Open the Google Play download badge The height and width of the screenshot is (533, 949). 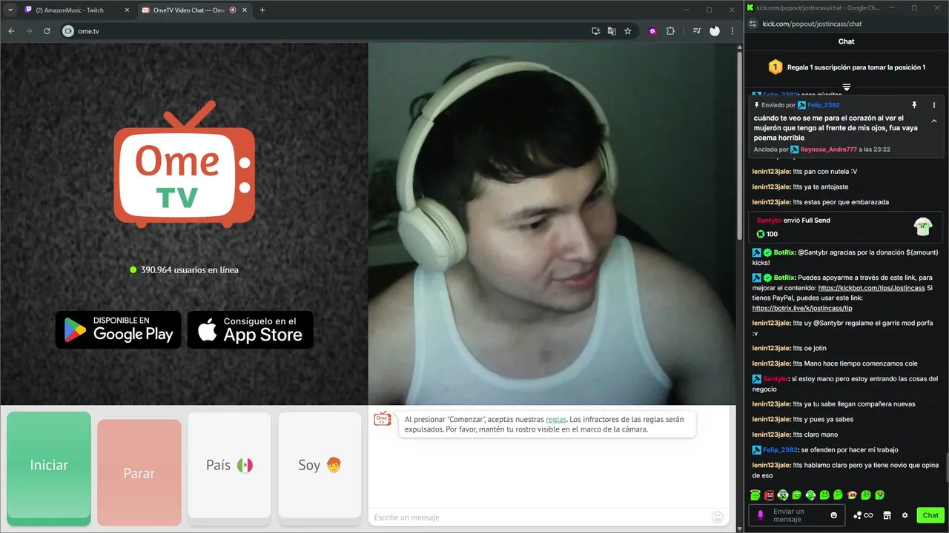(x=119, y=329)
